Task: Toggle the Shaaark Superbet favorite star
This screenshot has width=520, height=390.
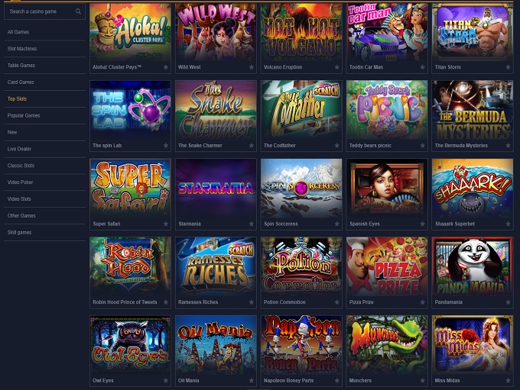Action: click(x=508, y=224)
